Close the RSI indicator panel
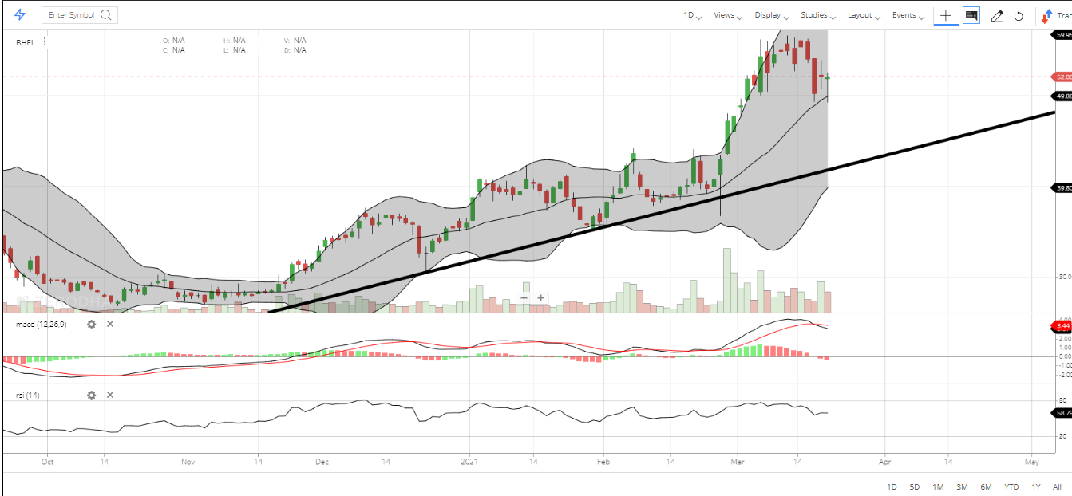Viewport: 1072px width, 496px height. [x=110, y=395]
